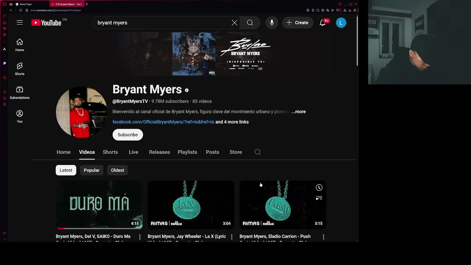Subscribe to Bryant Myers channel

click(x=128, y=135)
